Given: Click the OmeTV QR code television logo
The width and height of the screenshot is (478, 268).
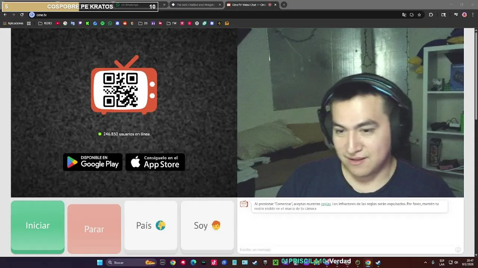Looking at the screenshot, I should (124, 85).
